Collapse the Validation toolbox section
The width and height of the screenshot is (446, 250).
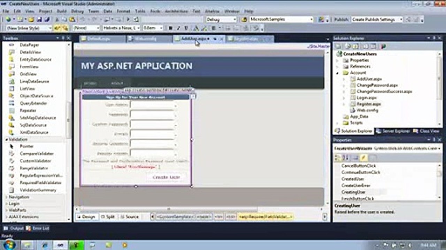pyautogui.click(x=7, y=139)
